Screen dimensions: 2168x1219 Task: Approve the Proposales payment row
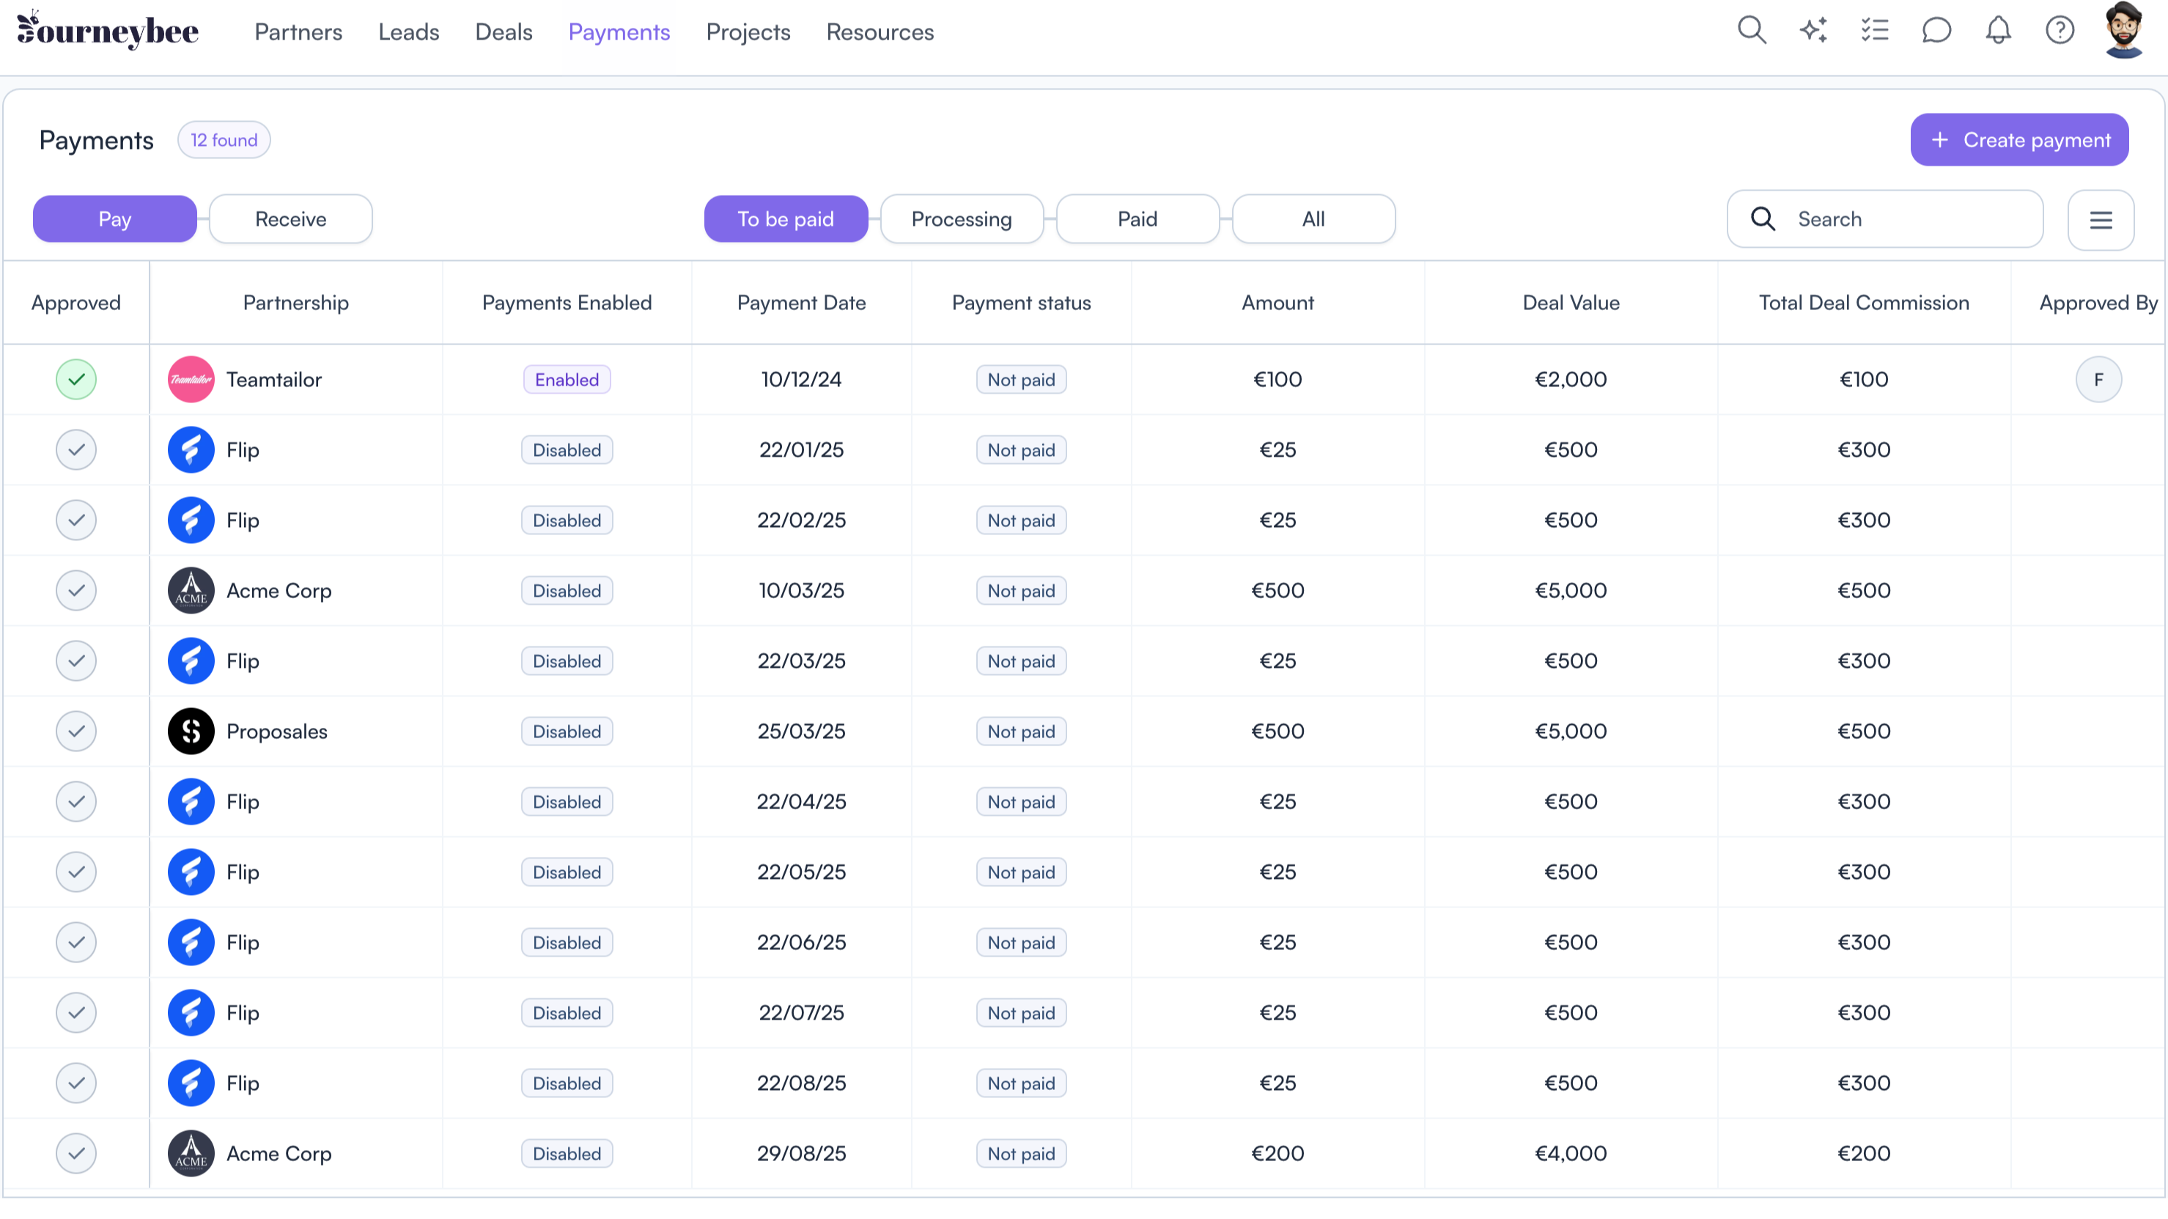coord(75,732)
